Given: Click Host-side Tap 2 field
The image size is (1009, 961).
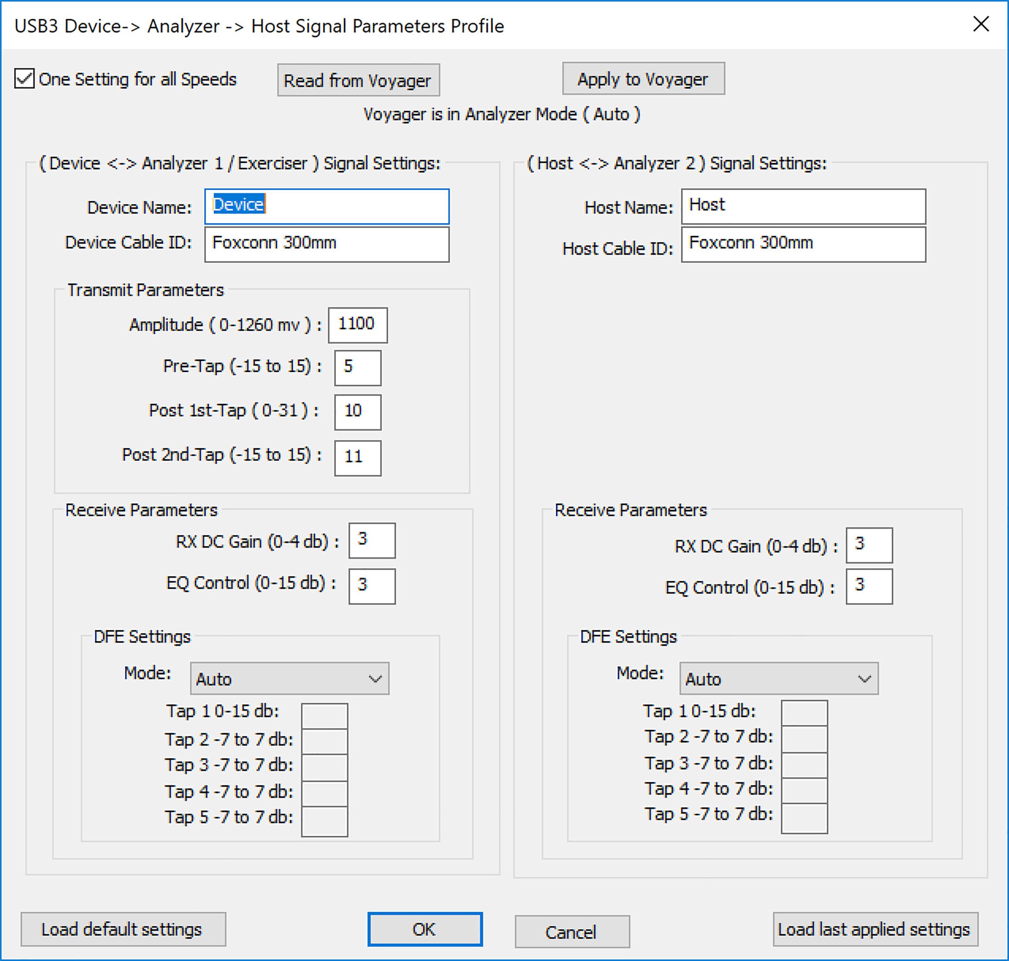Looking at the screenshot, I should coord(804,738).
